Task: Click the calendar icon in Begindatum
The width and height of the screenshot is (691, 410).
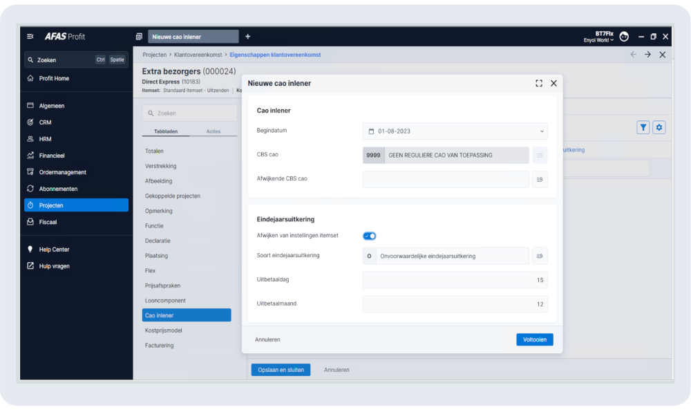Action: click(x=371, y=131)
